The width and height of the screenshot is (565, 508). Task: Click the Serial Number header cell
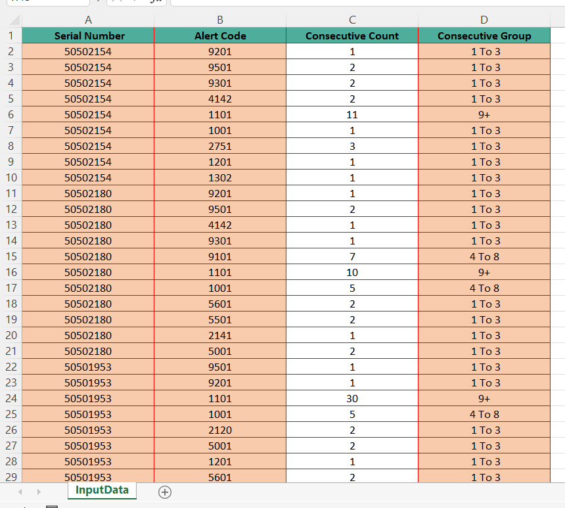pos(88,35)
